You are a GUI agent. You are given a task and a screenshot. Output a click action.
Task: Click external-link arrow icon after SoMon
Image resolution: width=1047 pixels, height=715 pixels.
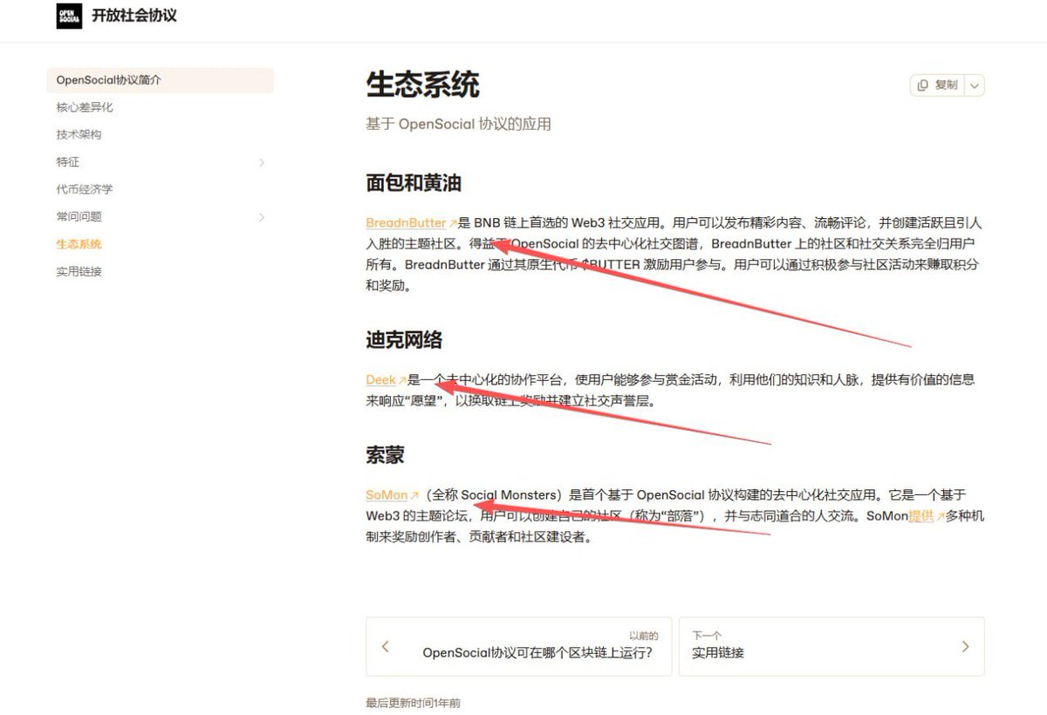click(x=414, y=495)
